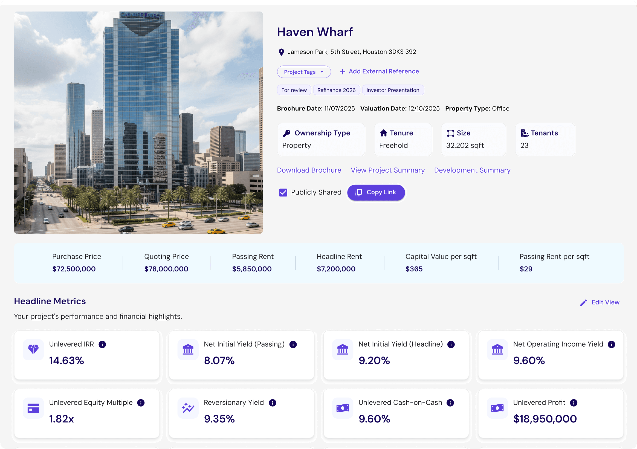Screen dimensions: 637x449
Task: Open the Project Tags dropdown
Action: [x=304, y=72]
